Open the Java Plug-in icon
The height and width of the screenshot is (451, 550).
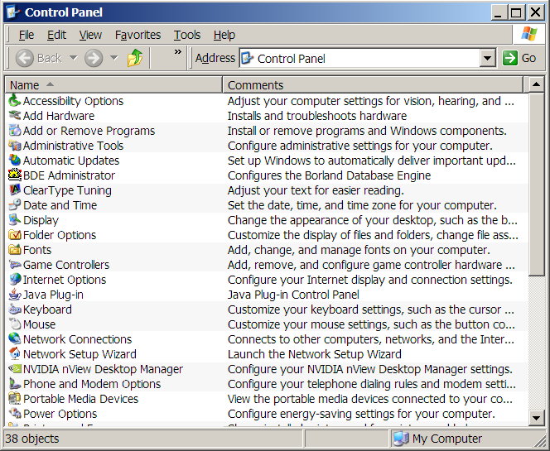pos(15,295)
